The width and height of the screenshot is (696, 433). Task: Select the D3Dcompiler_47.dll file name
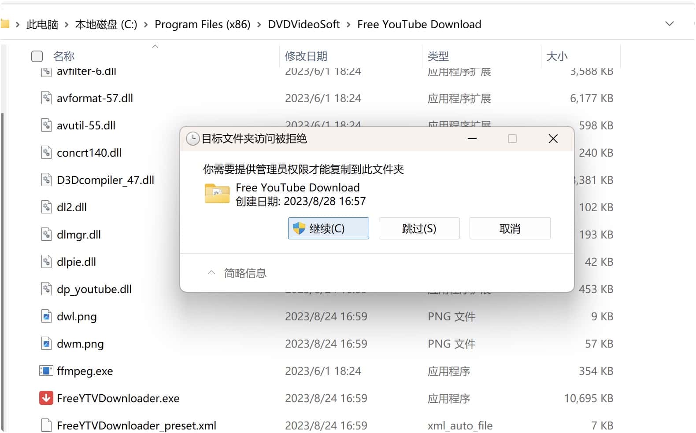105,180
